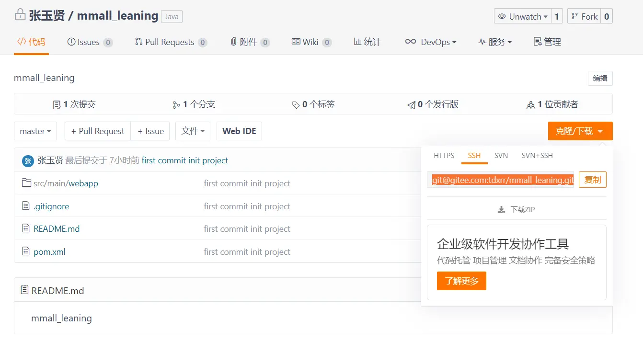Click the git clone URL field

[501, 180]
